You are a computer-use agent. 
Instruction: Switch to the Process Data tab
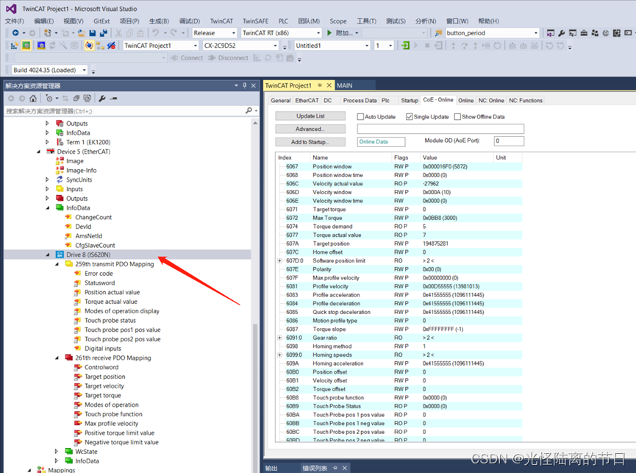360,100
